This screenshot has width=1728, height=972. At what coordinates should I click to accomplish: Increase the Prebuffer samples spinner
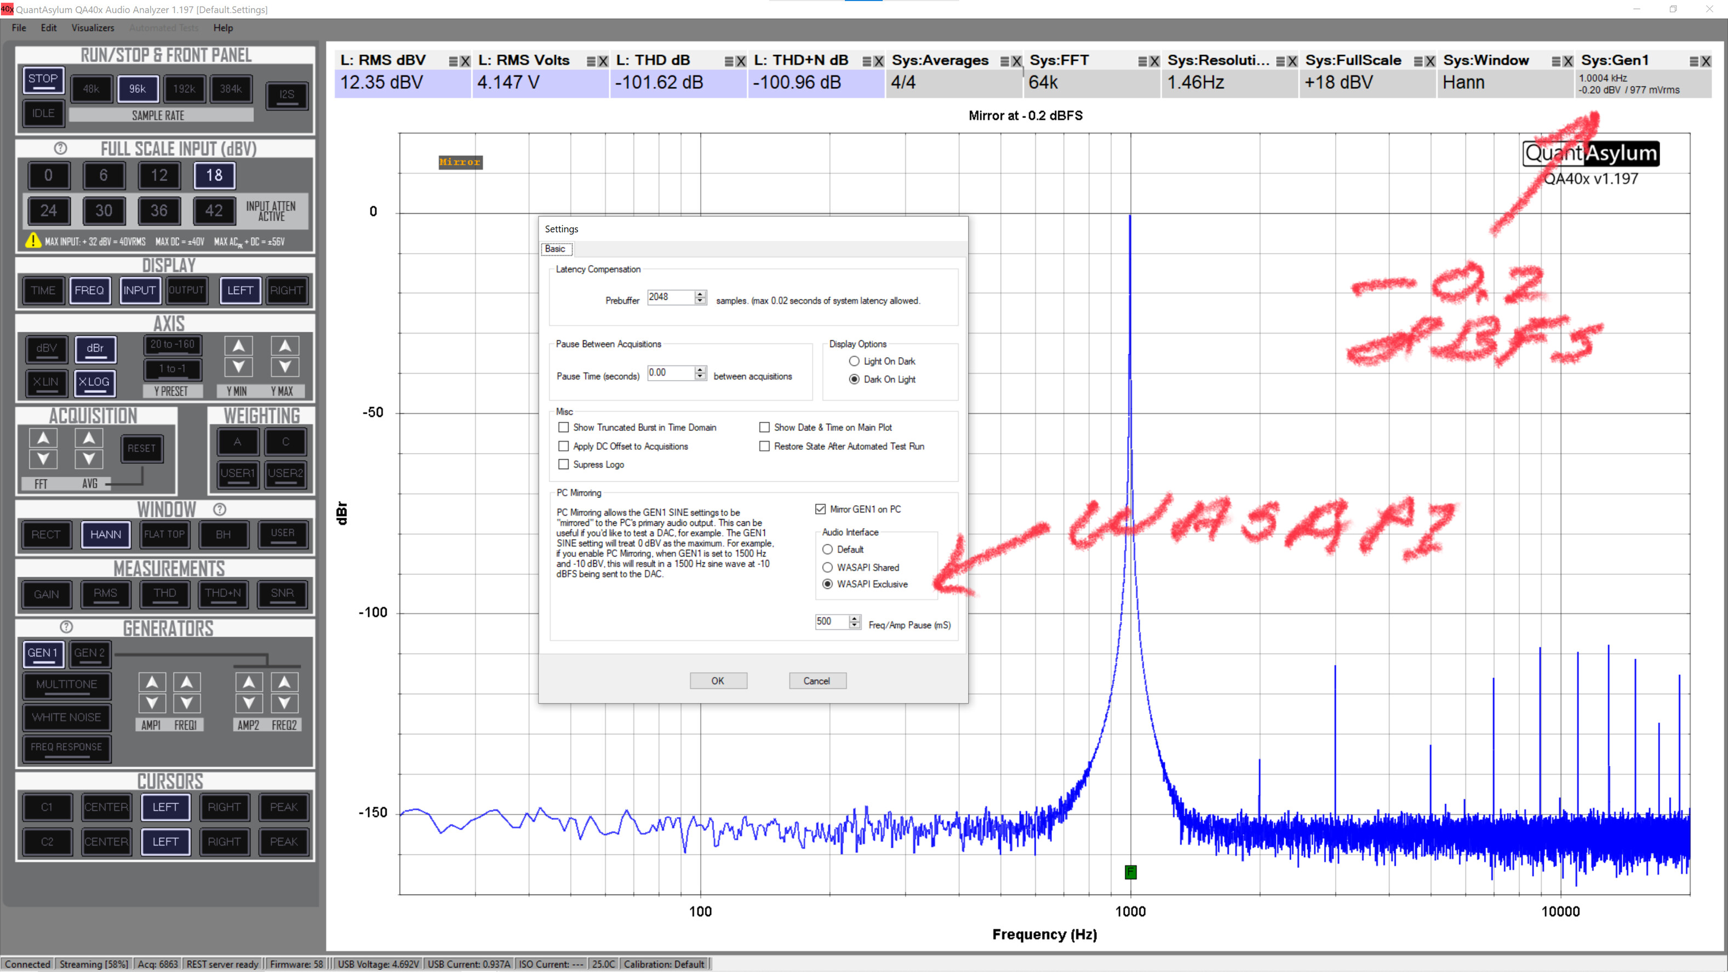pyautogui.click(x=700, y=294)
